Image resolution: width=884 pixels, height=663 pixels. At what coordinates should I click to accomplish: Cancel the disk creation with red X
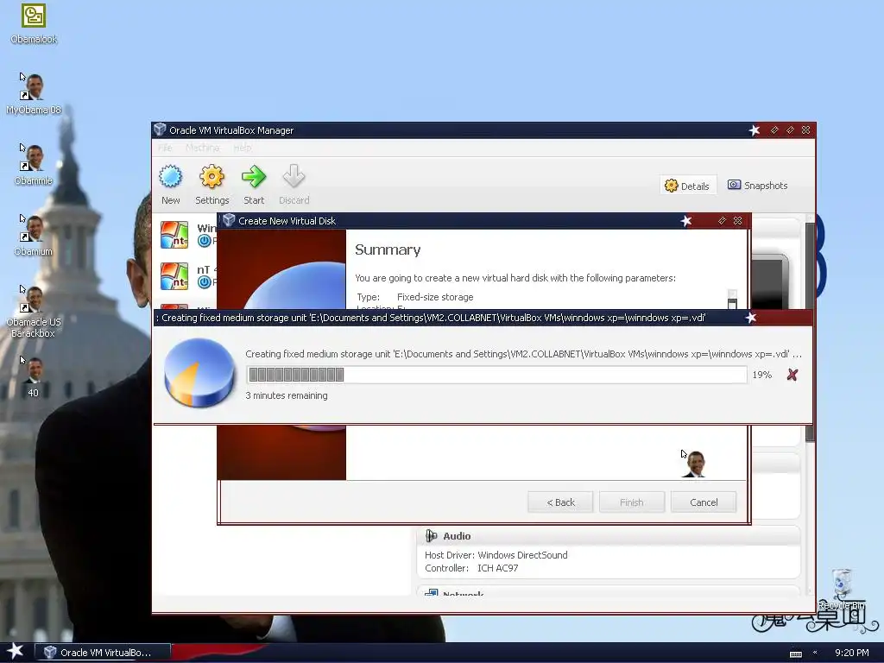tap(792, 375)
